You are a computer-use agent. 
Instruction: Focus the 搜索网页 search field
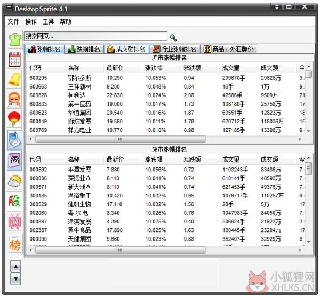click(95, 36)
